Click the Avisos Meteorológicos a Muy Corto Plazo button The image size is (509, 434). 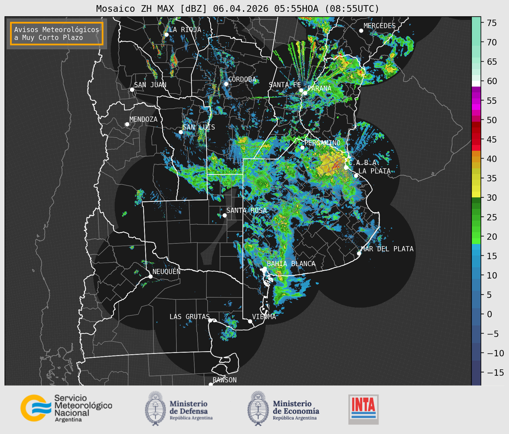(57, 34)
